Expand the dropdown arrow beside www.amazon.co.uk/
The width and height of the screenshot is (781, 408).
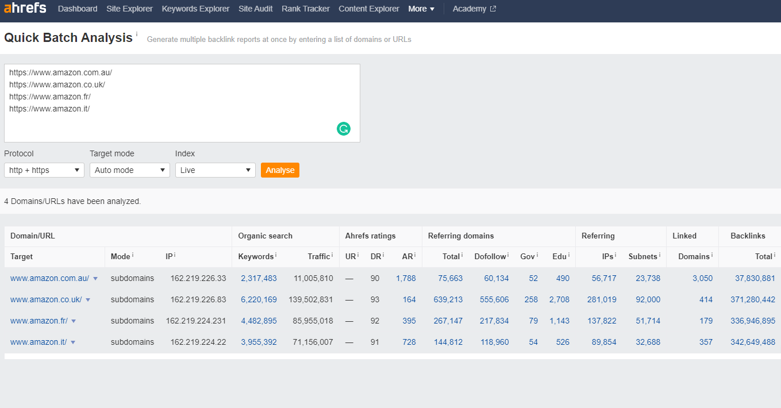point(88,300)
